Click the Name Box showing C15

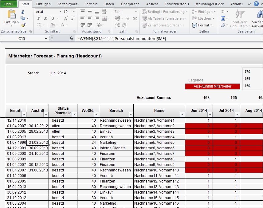click(x=22, y=38)
